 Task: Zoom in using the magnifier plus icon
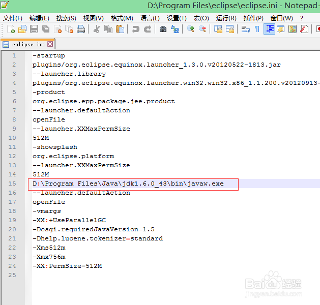tap(190, 29)
